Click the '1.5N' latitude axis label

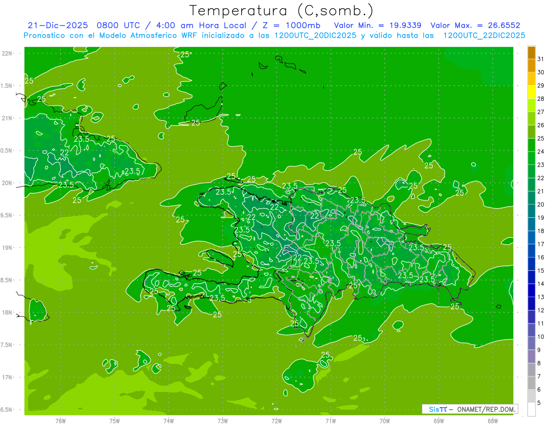click(6, 86)
